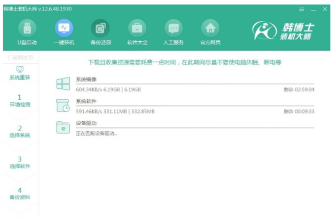Viewport: 336px width, 224px height.
Task: Click the 设备驱动 folder icon
Action: 63,128
